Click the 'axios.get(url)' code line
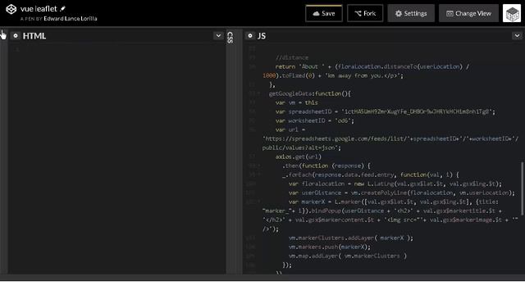The height and width of the screenshot is (295, 525). (299, 157)
